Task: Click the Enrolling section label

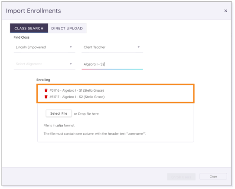Action: coord(43,80)
